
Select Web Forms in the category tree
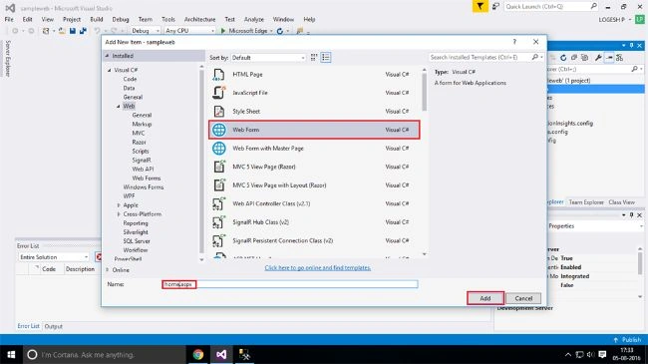point(147,179)
